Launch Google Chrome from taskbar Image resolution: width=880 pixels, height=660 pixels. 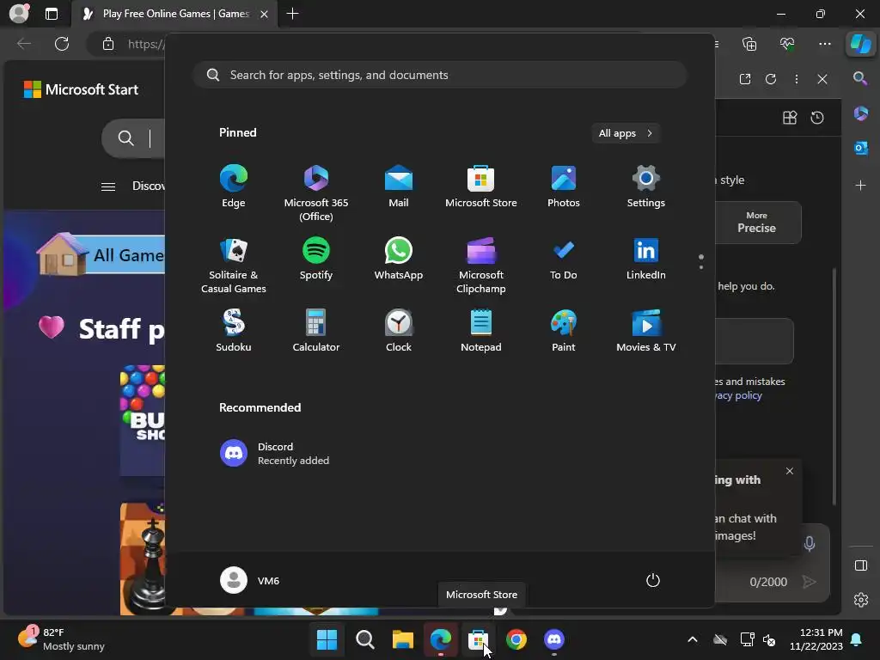point(516,639)
